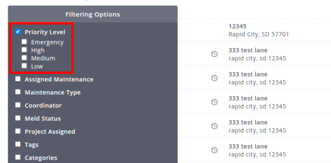The image size is (331, 163).
Task: Enable the Tags filter checkbox
Action: click(18, 144)
